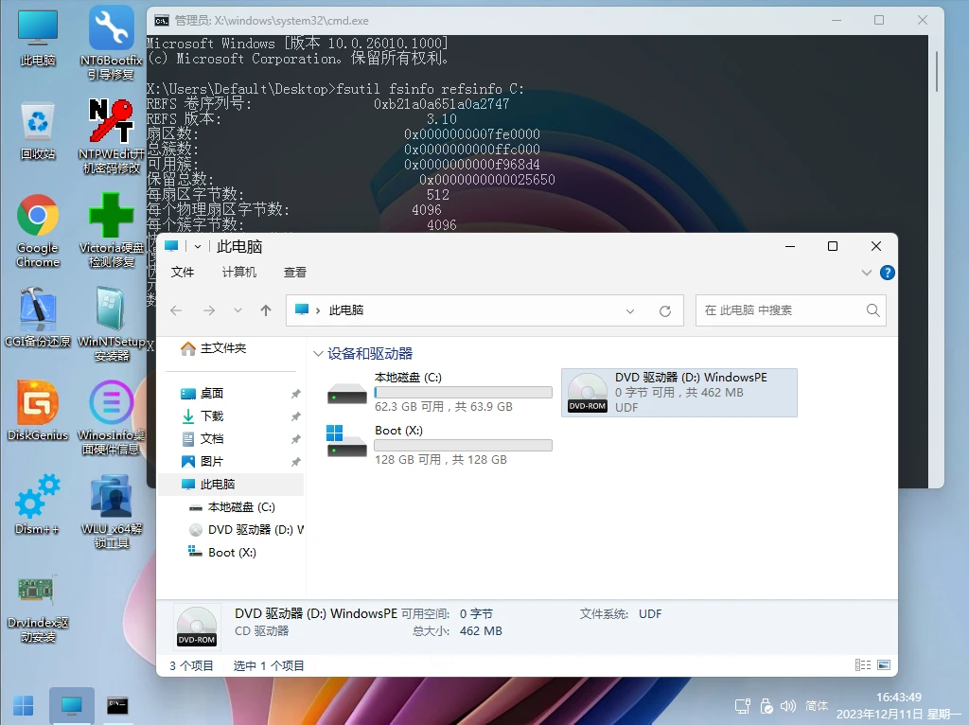Collapse the 设备和驱动器 group
Screen dimensions: 969x725
click(318, 354)
